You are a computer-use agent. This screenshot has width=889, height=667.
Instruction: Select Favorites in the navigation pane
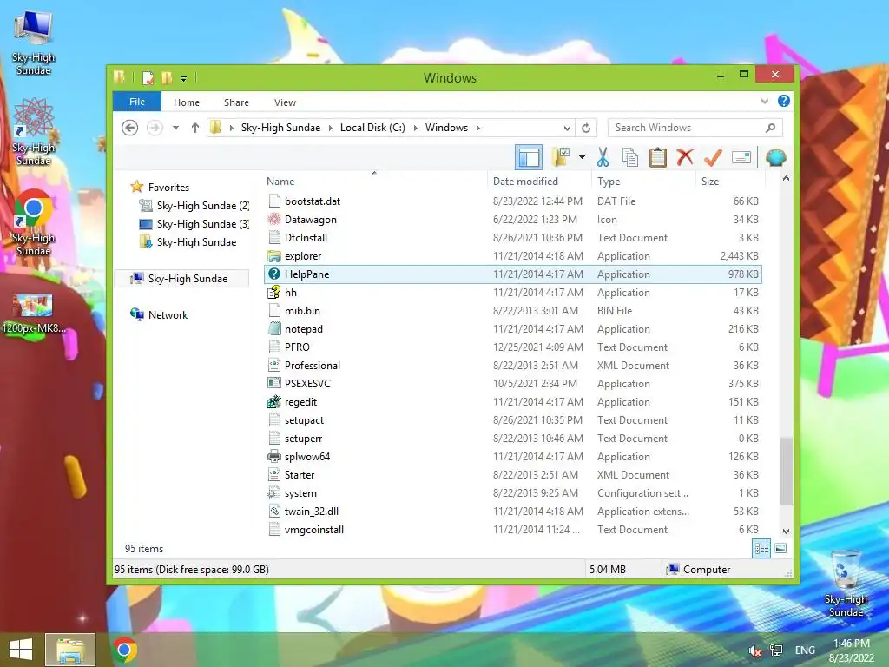coord(168,188)
